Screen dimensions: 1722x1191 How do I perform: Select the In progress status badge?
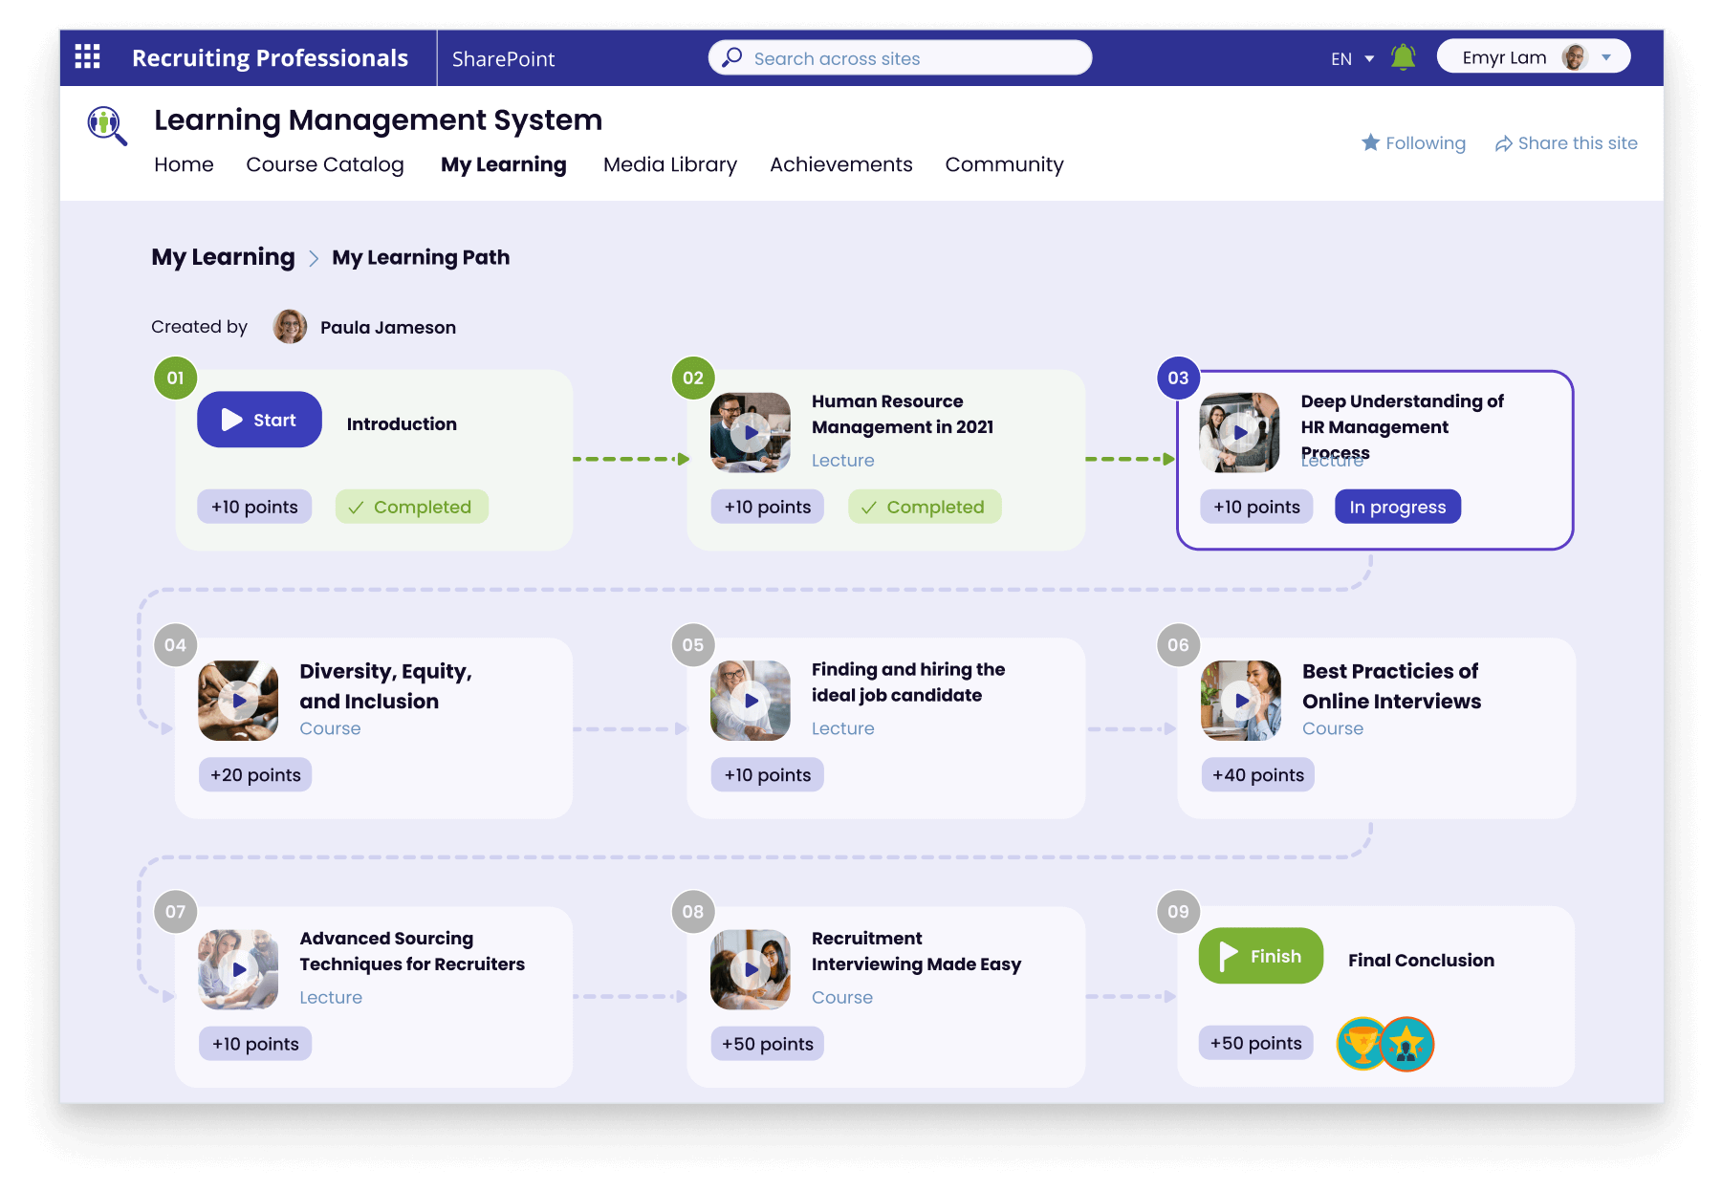pos(1397,507)
